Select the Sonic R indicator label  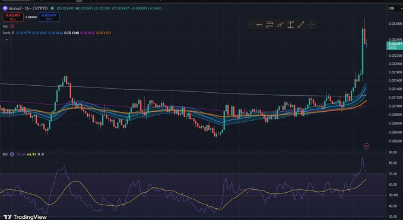click(x=8, y=33)
